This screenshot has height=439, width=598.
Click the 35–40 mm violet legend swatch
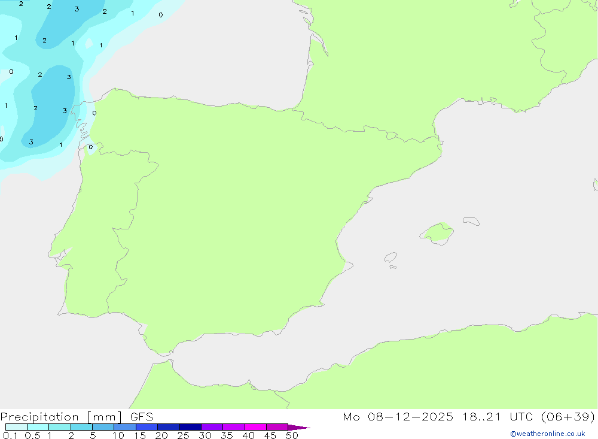point(234,427)
